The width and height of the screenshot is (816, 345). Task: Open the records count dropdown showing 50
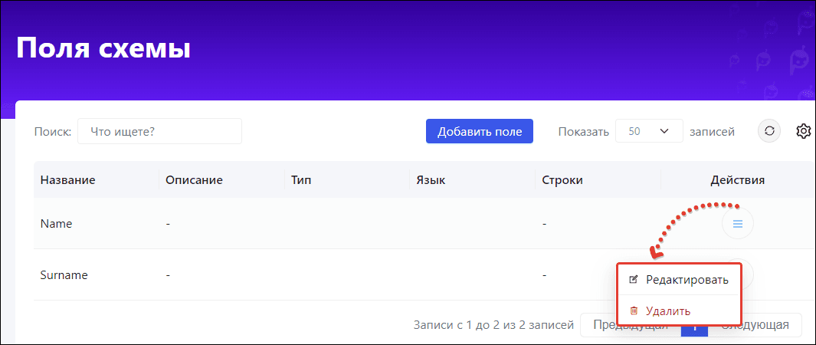649,131
